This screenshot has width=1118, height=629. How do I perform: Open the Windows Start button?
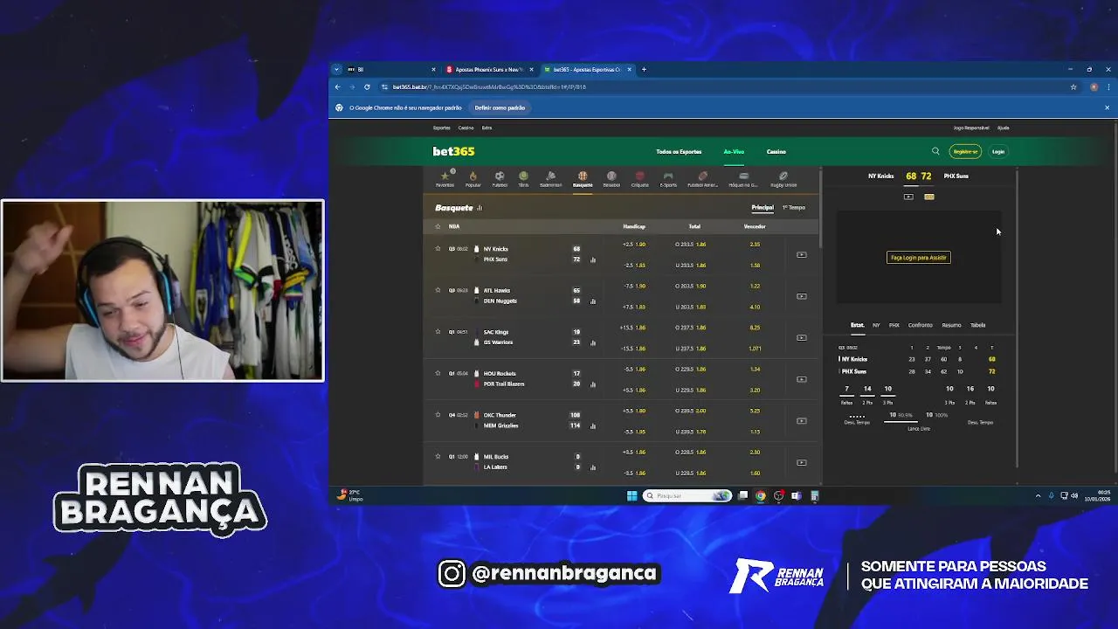coord(631,495)
